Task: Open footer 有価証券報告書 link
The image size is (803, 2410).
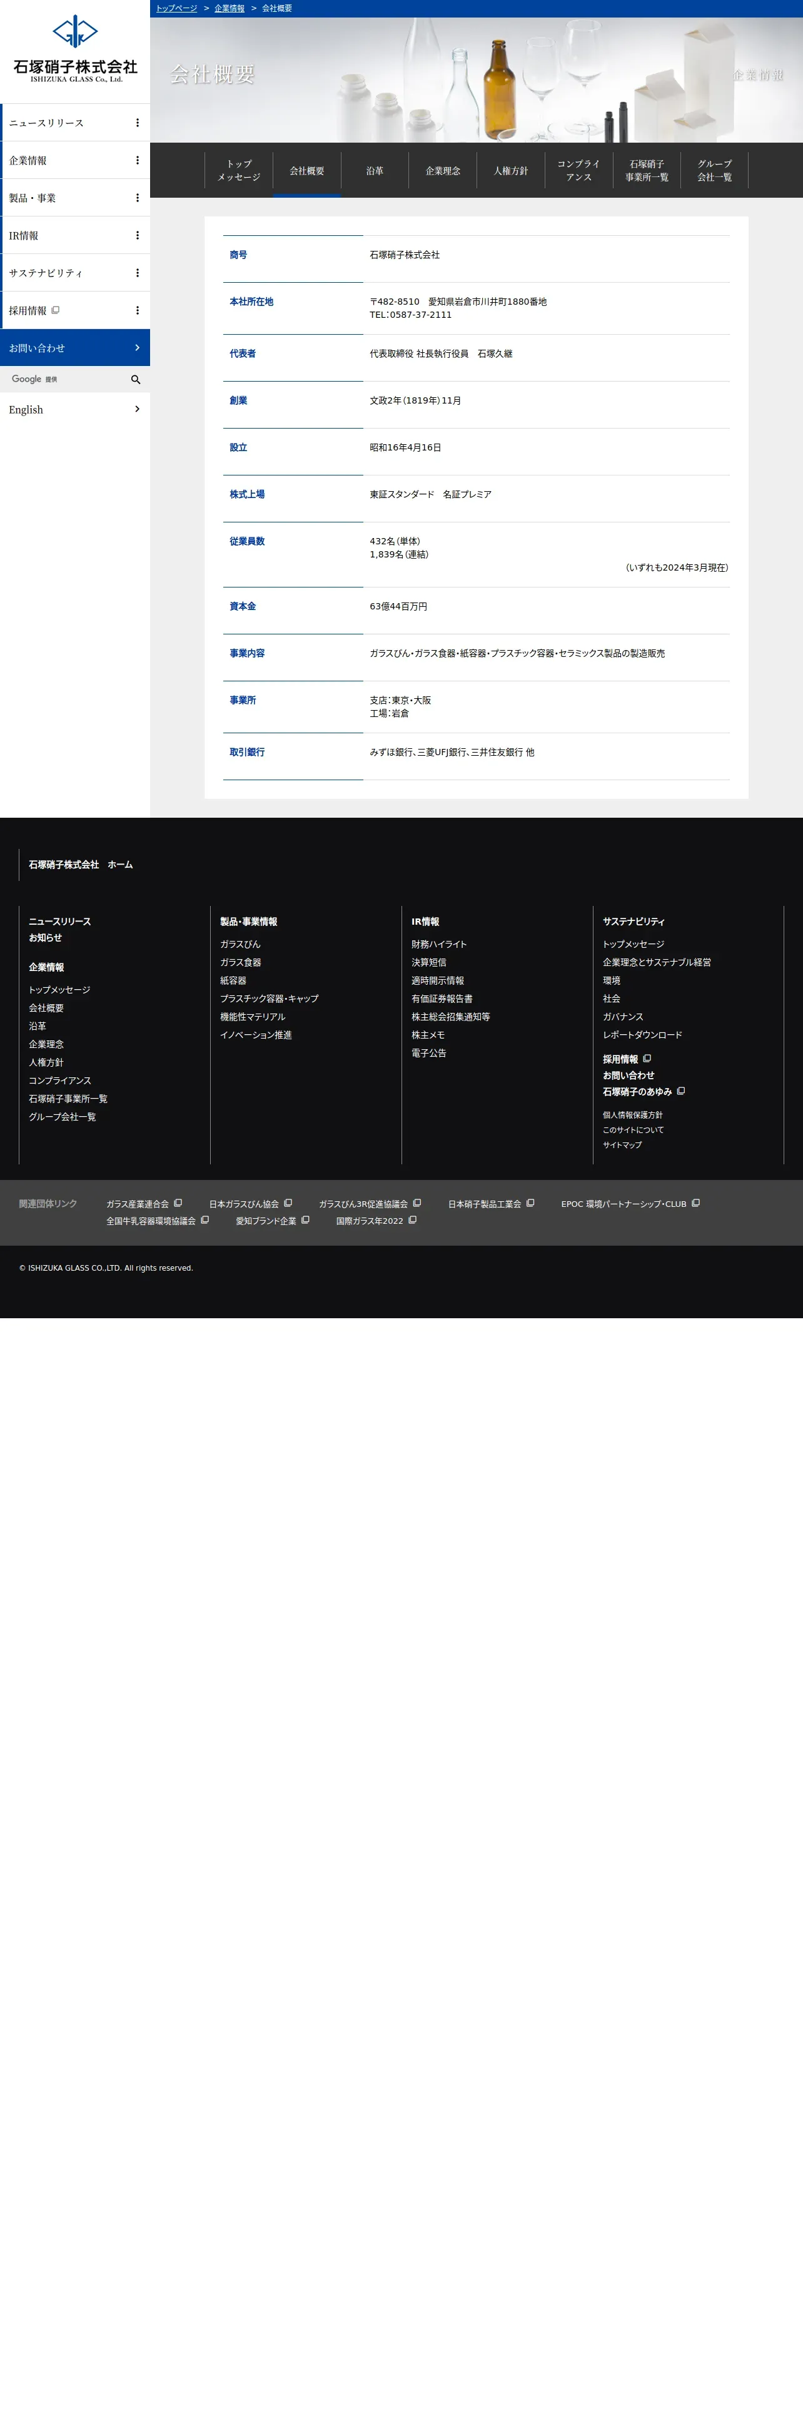Action: 442,999
